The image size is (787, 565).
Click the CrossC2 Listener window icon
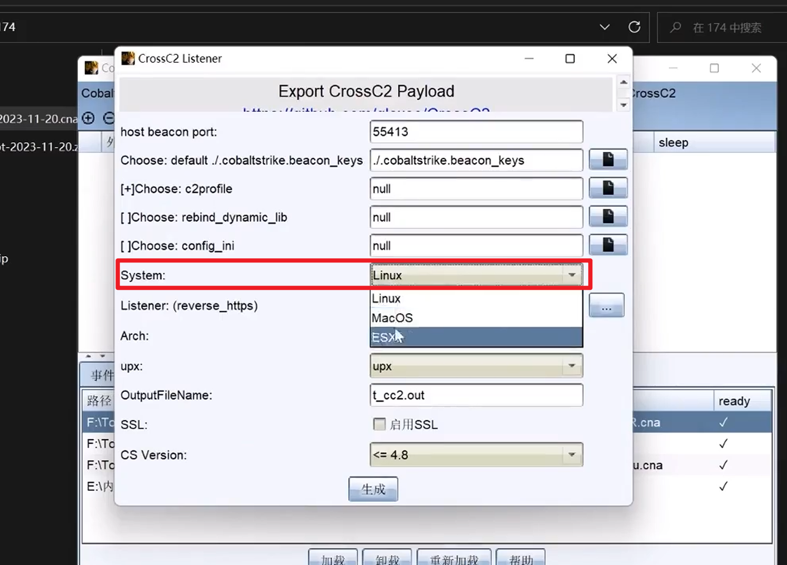pyautogui.click(x=128, y=58)
